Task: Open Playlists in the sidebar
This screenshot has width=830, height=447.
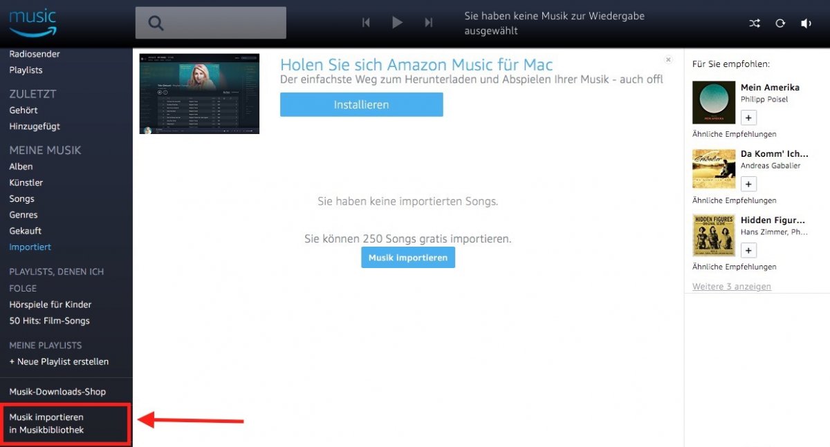Action: click(26, 70)
